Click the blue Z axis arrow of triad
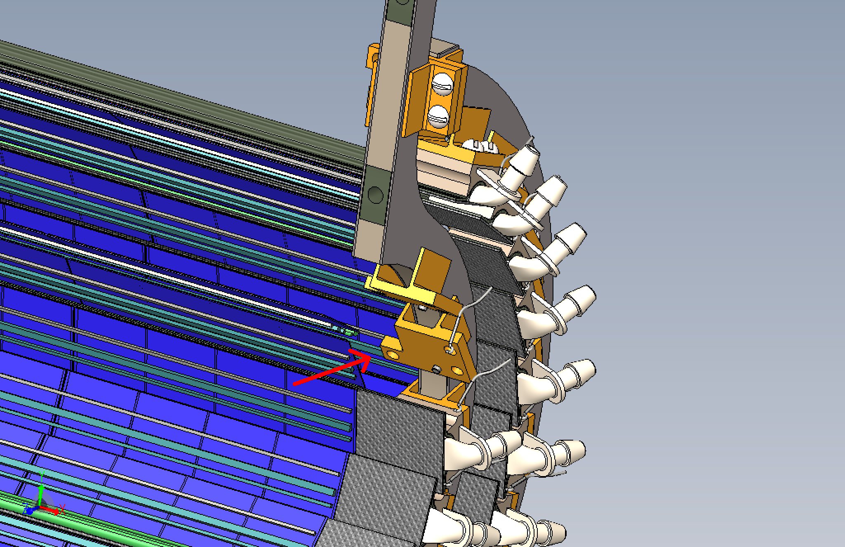 tap(31, 510)
